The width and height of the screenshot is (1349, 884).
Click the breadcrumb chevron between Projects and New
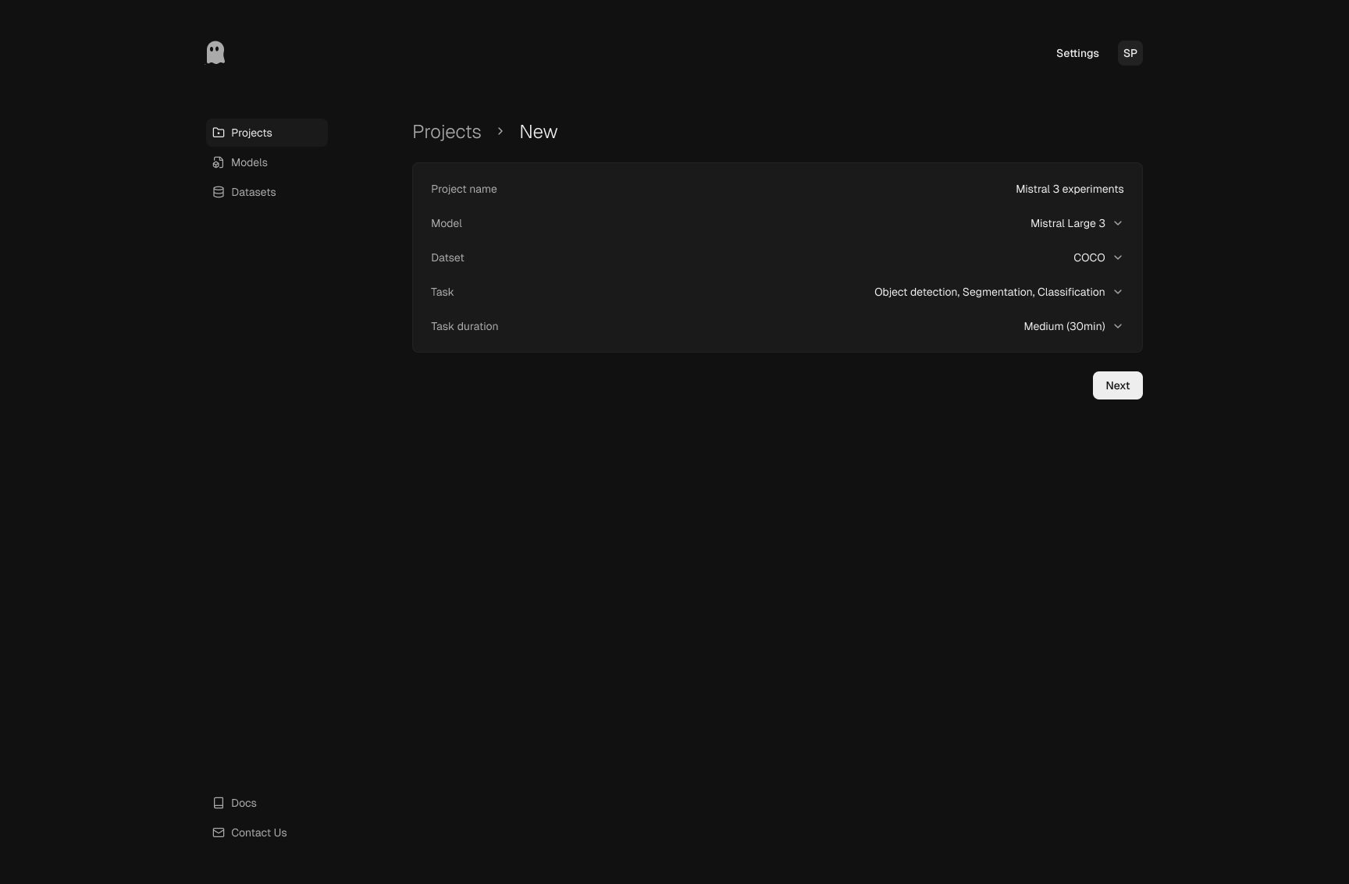coord(500,131)
